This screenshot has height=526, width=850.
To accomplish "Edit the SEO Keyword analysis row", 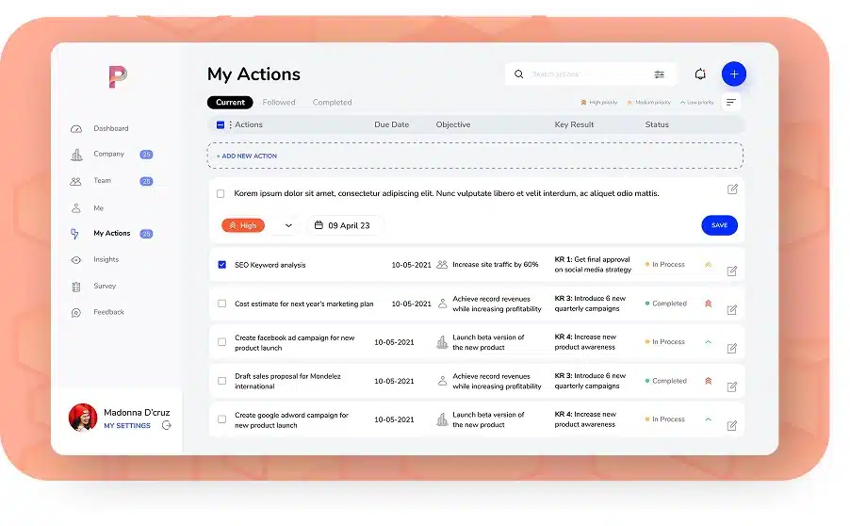I will [732, 271].
